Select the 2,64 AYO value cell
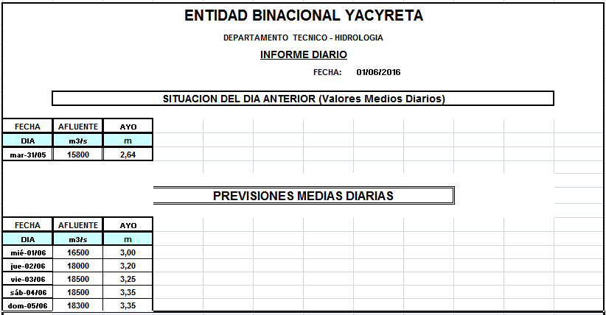This screenshot has width=606, height=315. click(x=128, y=155)
